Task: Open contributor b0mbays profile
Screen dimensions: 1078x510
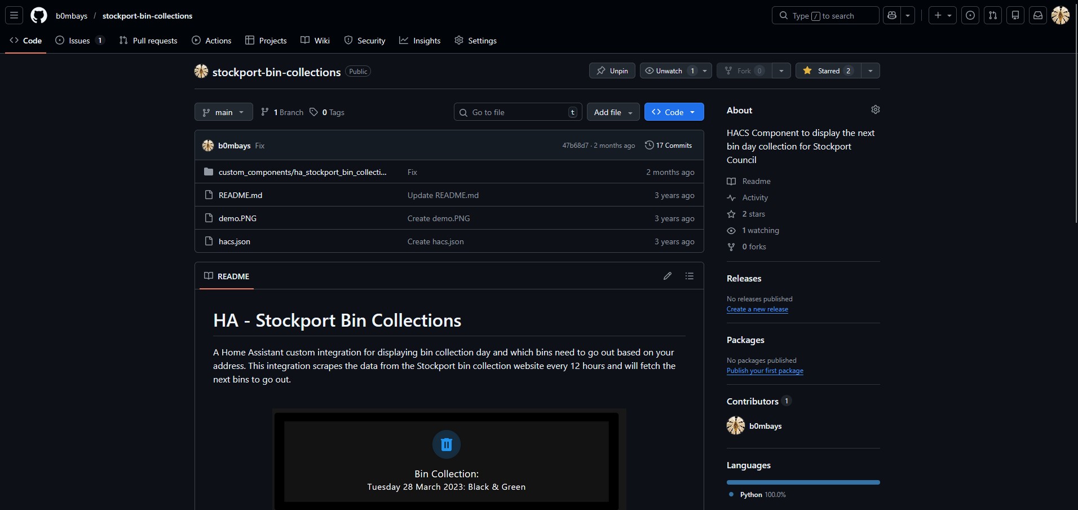Action: (765, 426)
